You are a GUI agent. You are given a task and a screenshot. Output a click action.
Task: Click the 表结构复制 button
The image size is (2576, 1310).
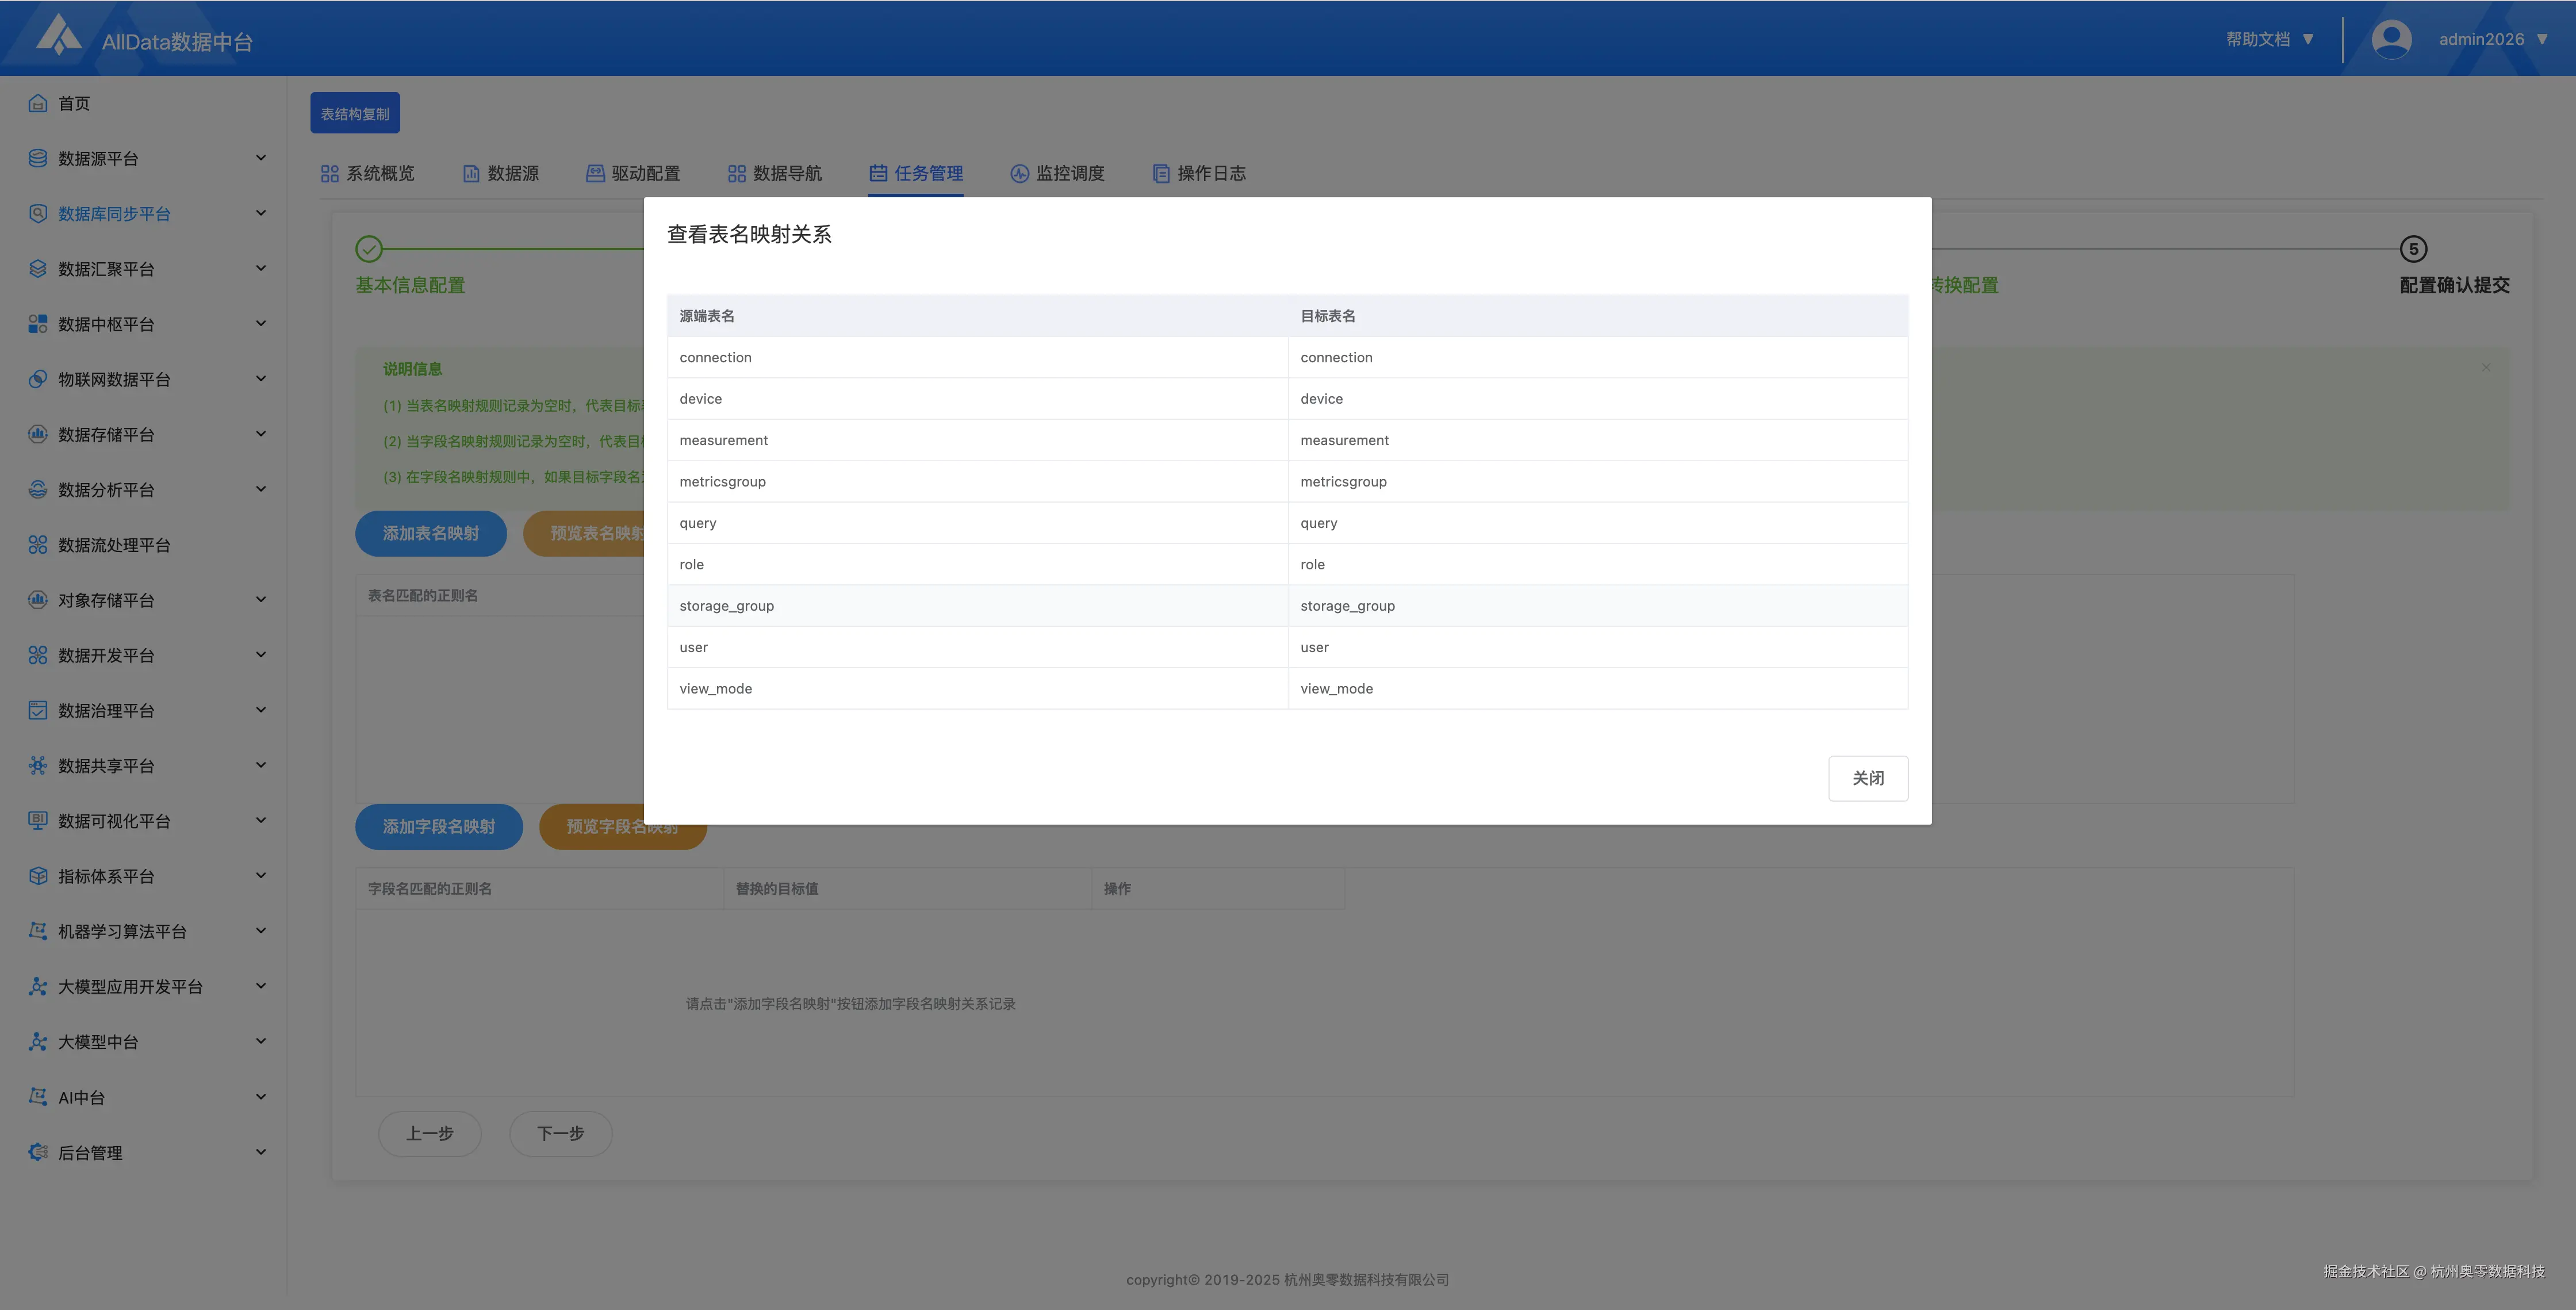pyautogui.click(x=355, y=113)
